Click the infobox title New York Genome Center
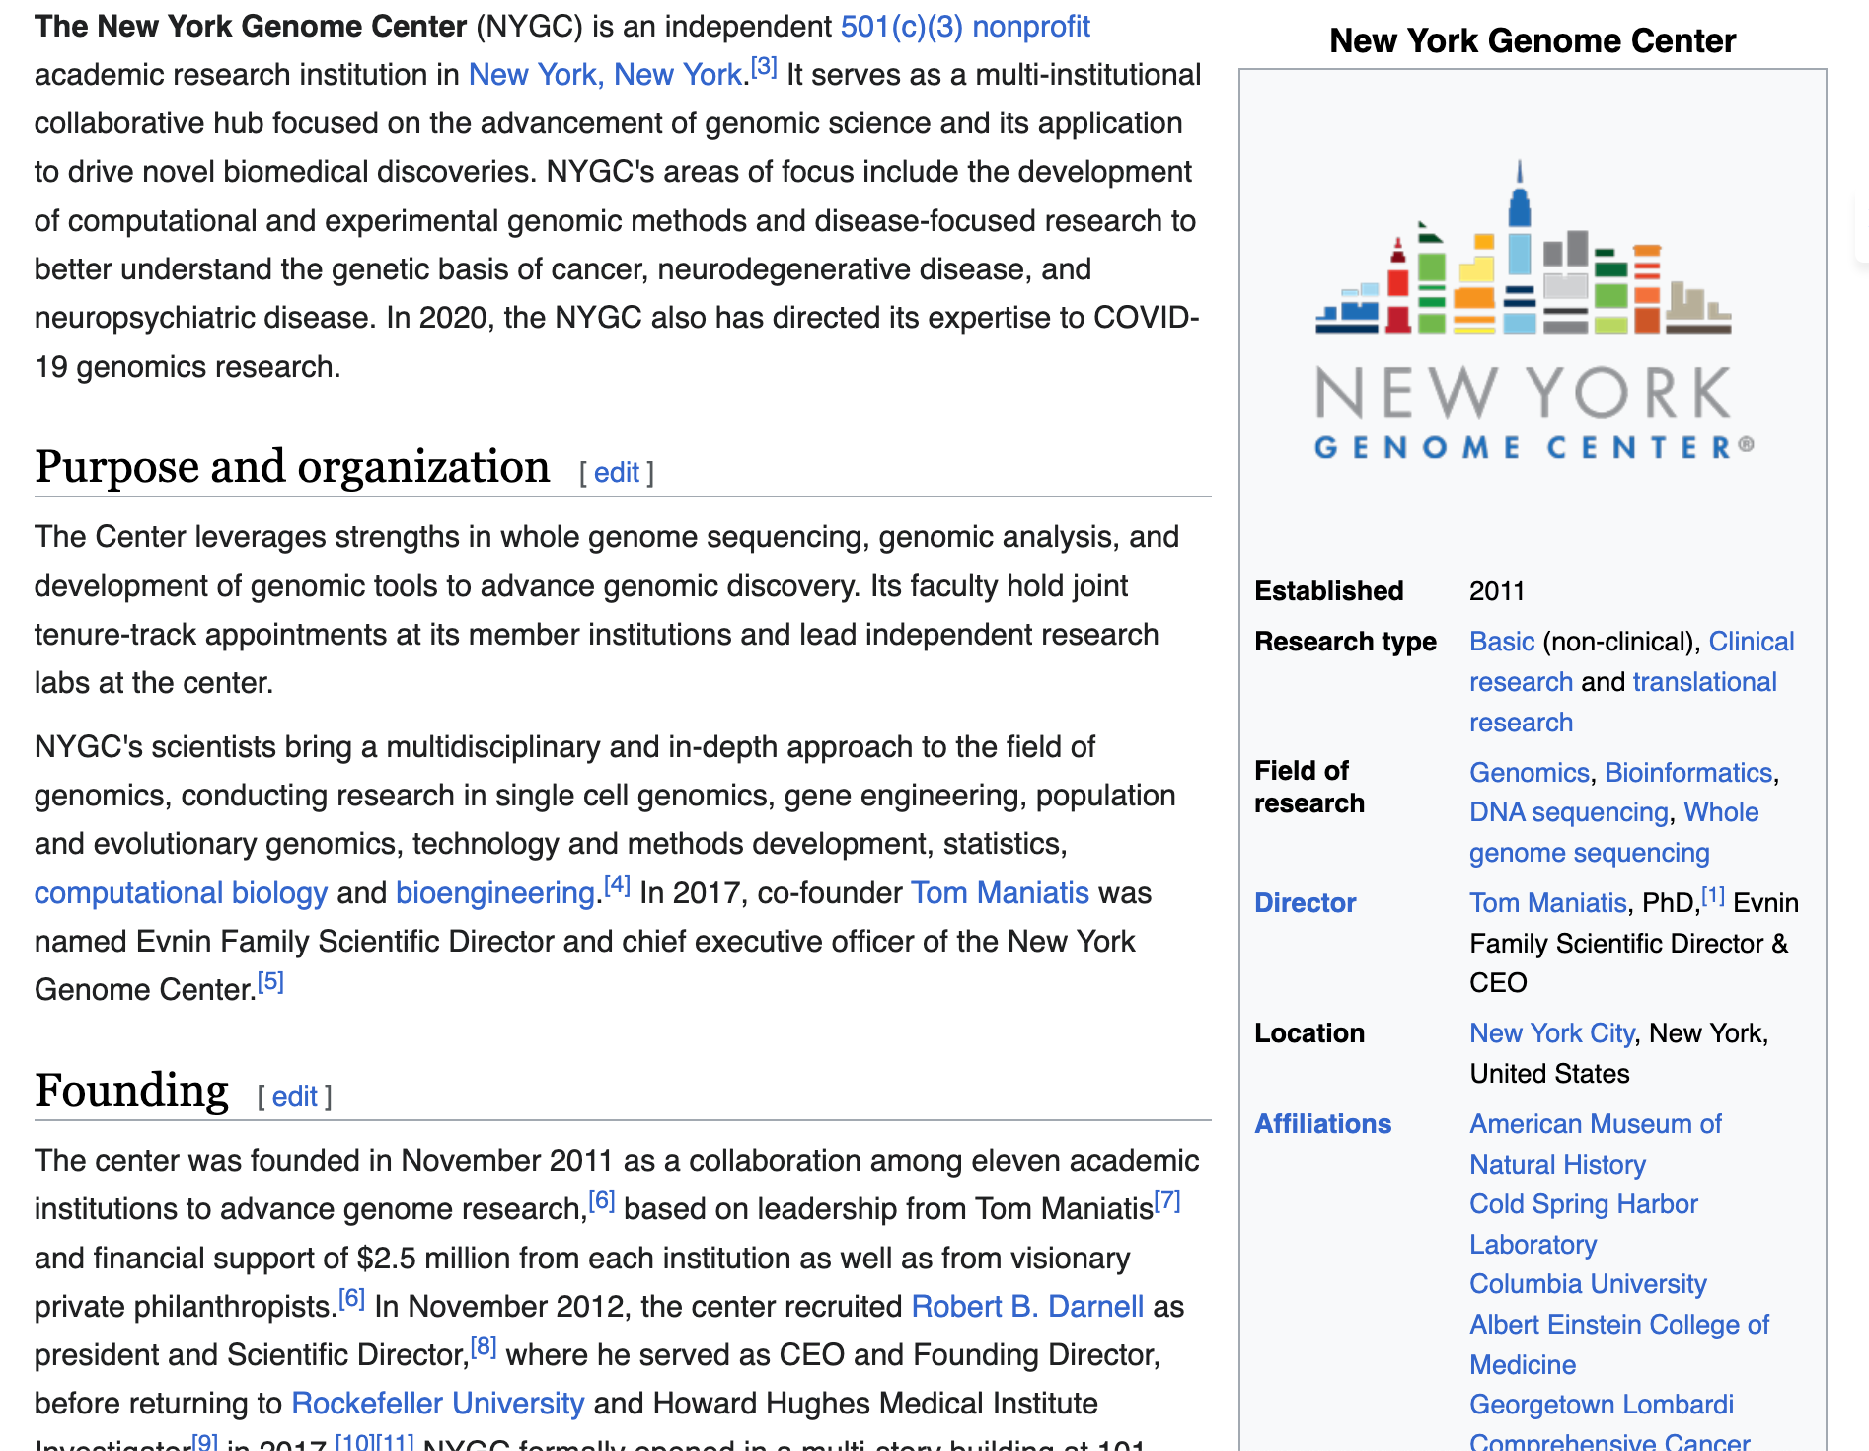Image resolution: width=1869 pixels, height=1451 pixels. [1533, 40]
